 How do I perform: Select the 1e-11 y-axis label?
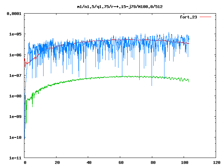click(15, 158)
